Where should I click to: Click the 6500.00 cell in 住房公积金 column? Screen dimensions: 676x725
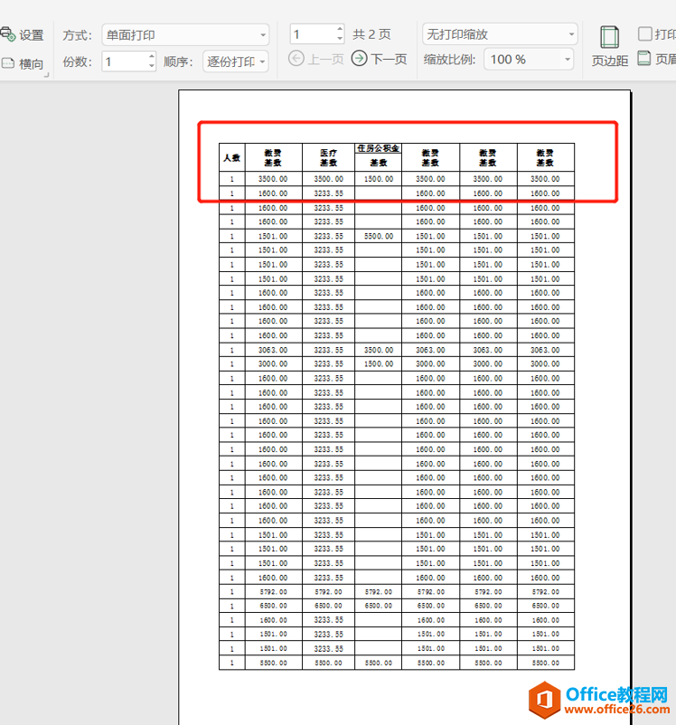[x=379, y=606]
